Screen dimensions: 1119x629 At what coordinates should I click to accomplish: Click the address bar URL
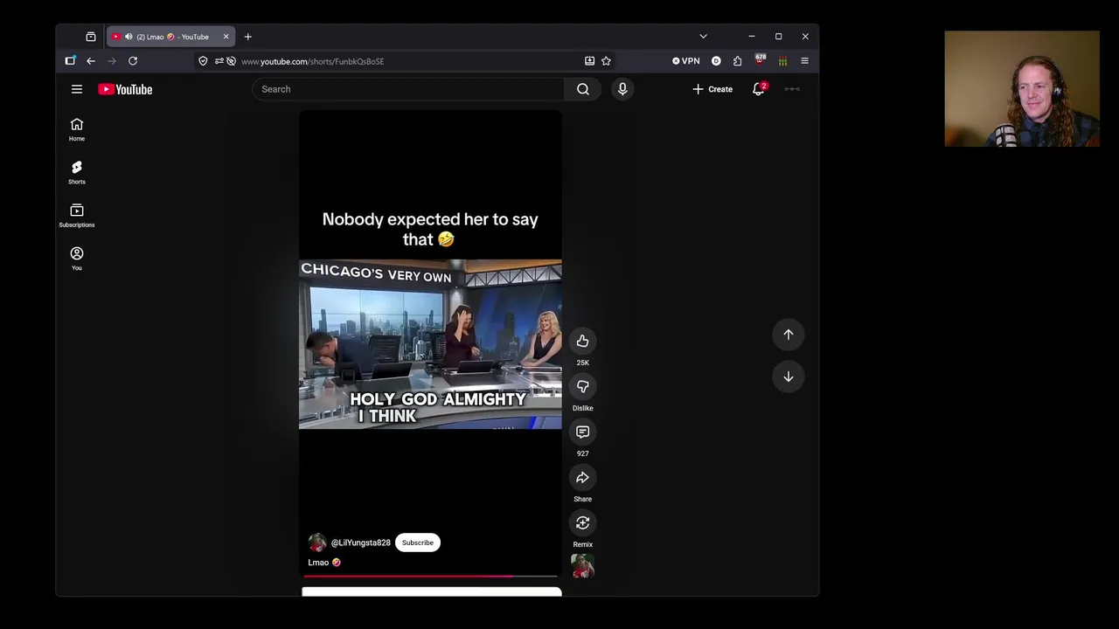tap(313, 61)
